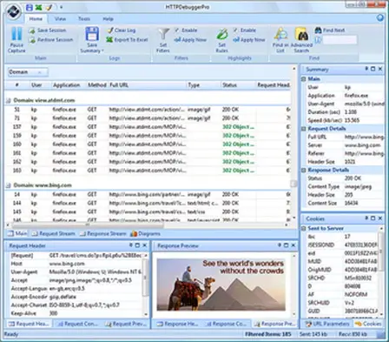The width and height of the screenshot is (389, 342).
Task: Open the Set Rules highlight icon
Action: (222, 34)
